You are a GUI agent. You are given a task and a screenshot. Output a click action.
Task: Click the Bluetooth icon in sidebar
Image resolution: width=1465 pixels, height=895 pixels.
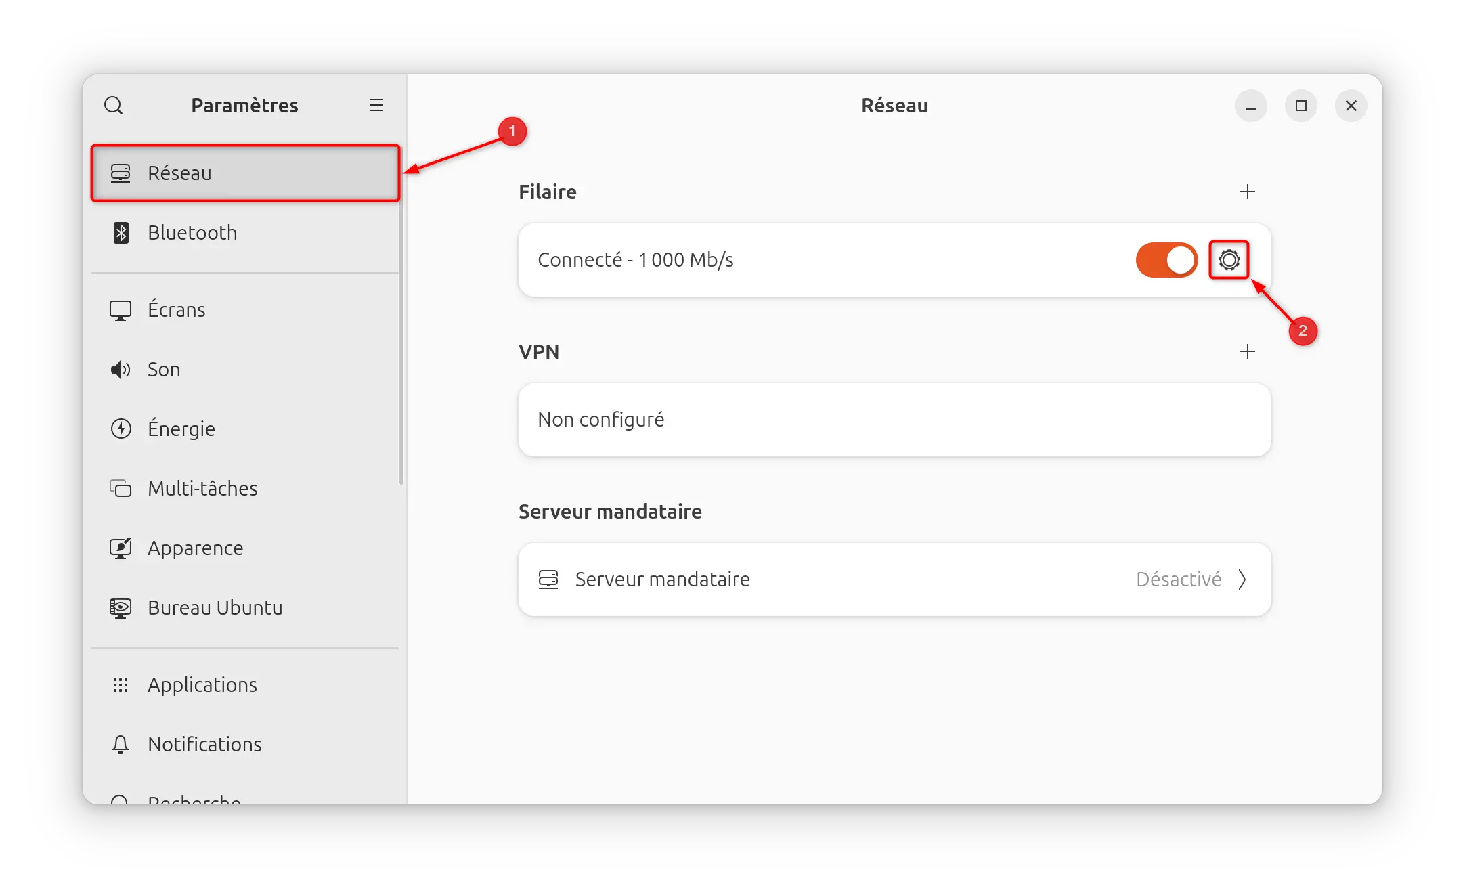[x=121, y=233]
